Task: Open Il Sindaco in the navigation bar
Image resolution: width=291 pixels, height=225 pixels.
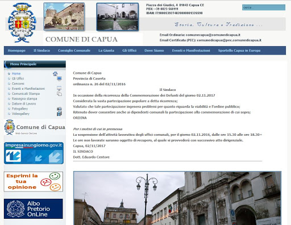Action: pyautogui.click(x=41, y=51)
